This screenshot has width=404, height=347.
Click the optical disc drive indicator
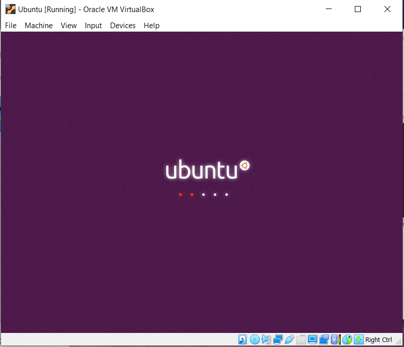[x=254, y=339]
